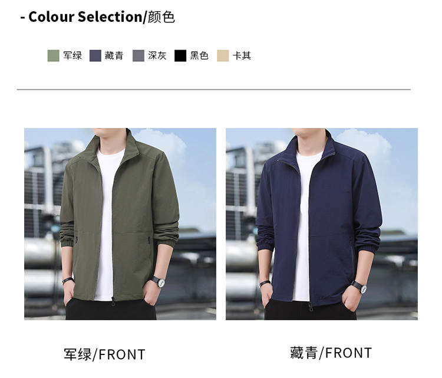Click the 军绿 label in color legend
The image size is (442, 378).
[72, 55]
